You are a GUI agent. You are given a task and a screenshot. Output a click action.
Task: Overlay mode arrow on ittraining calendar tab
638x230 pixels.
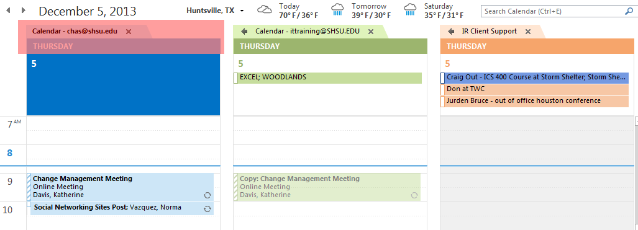[244, 31]
